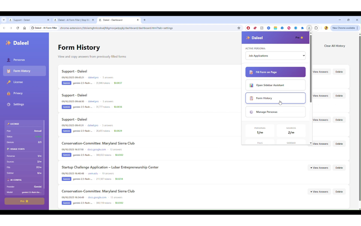Click the Fill Form on Page icon
361x226 pixels.
tap(251, 72)
